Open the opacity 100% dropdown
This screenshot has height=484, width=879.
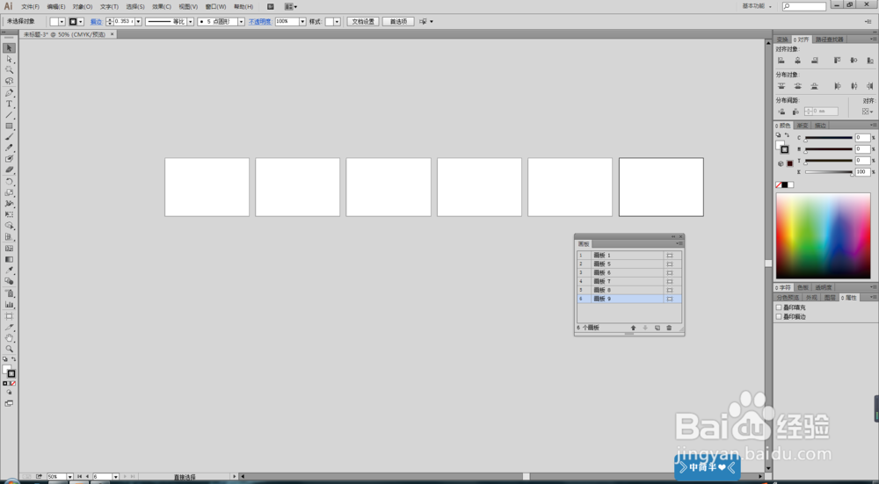tap(302, 22)
